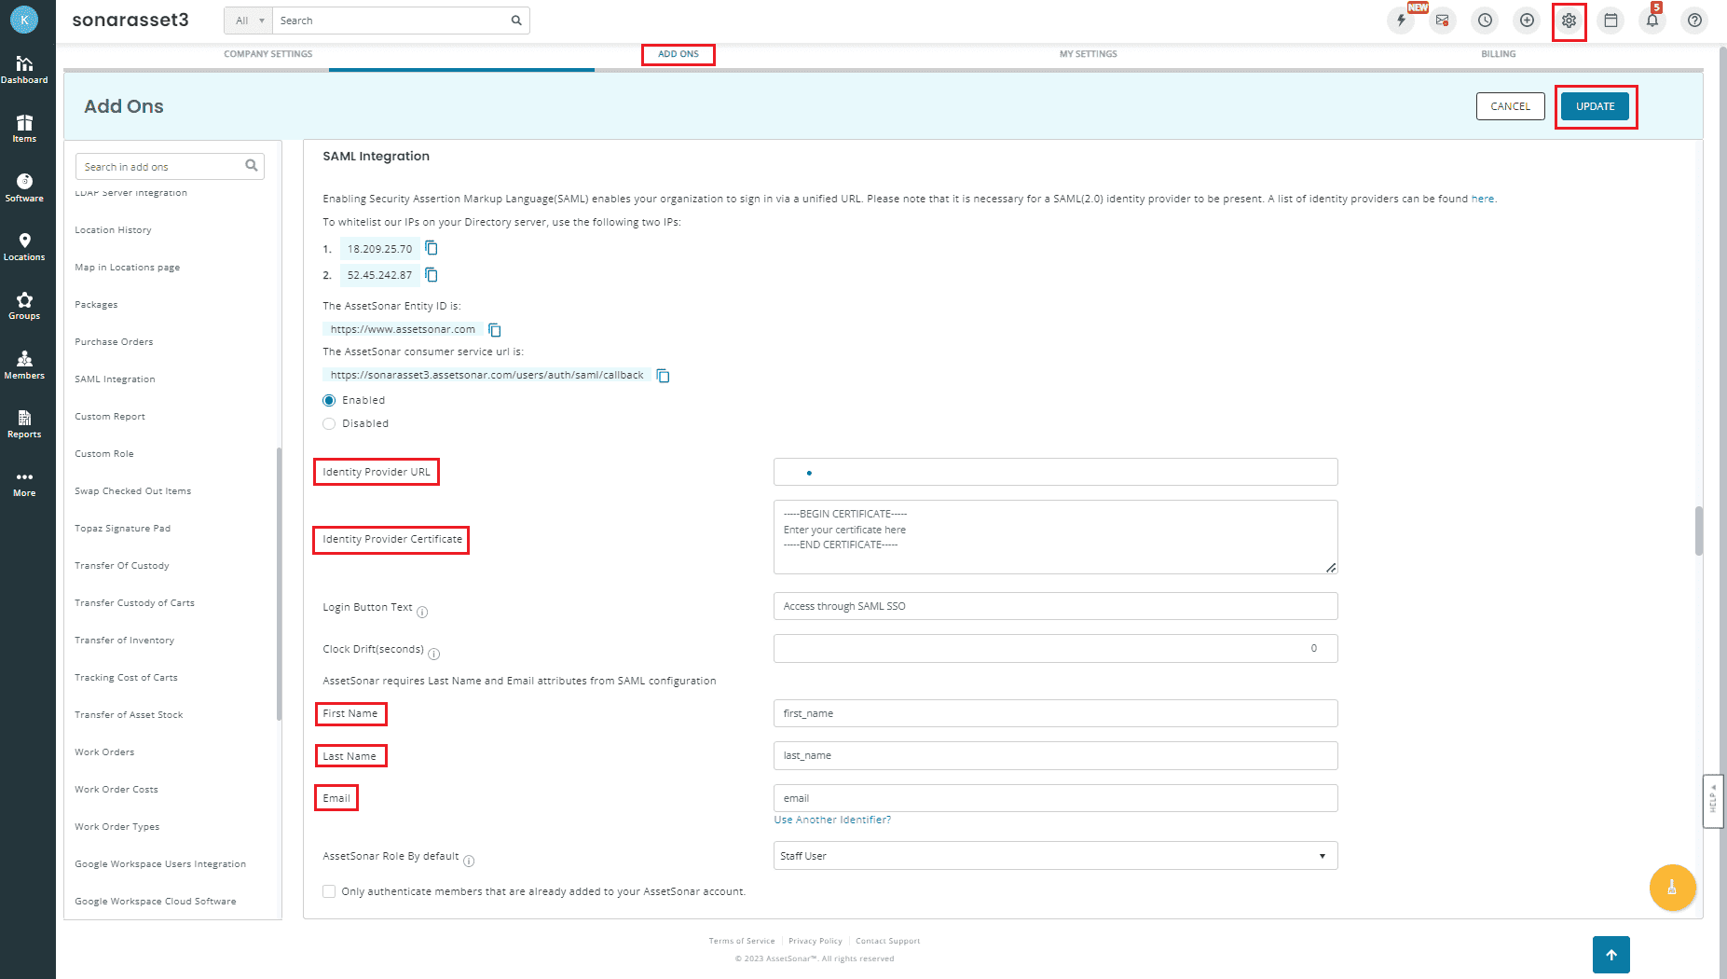Image resolution: width=1727 pixels, height=979 pixels.
Task: Show More sidebar options
Action: click(x=24, y=483)
